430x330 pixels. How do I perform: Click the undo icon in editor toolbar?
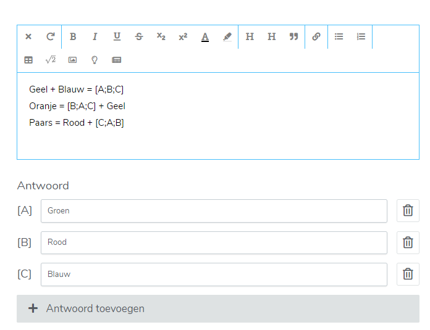pyautogui.click(x=28, y=36)
